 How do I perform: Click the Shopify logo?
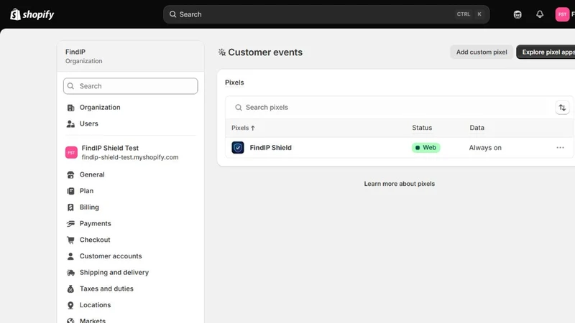(32, 14)
